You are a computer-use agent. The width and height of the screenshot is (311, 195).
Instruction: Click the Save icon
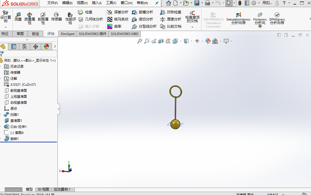197,3
